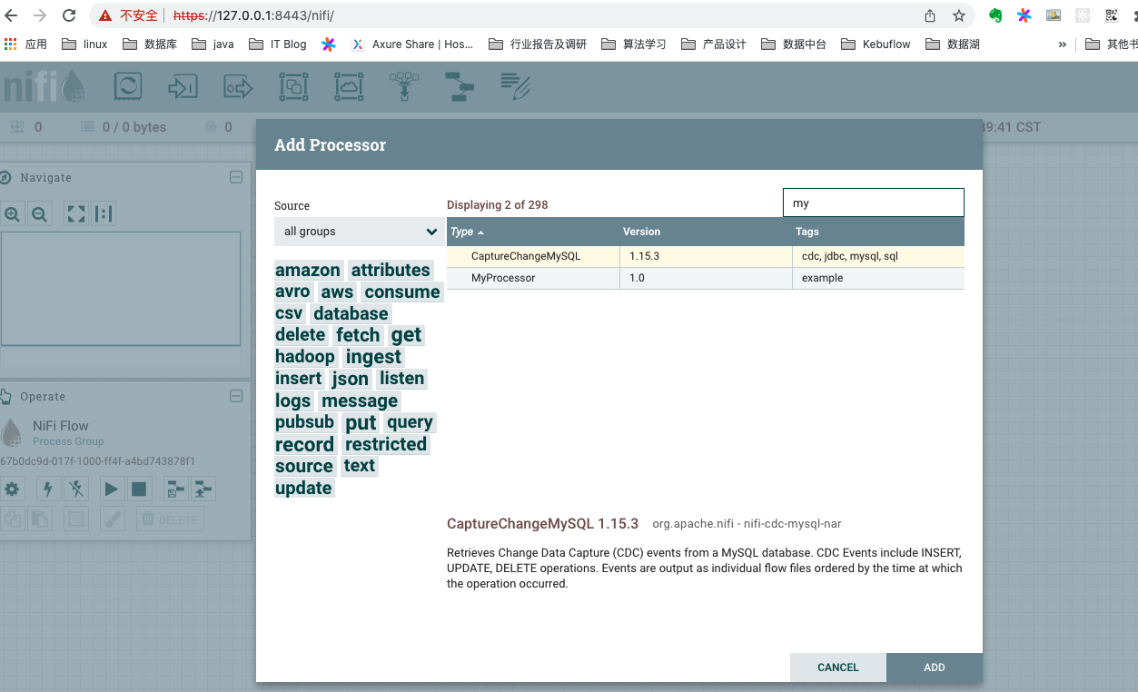Click the processor filter input field
Image resolution: width=1138 pixels, height=692 pixels.
tap(873, 203)
